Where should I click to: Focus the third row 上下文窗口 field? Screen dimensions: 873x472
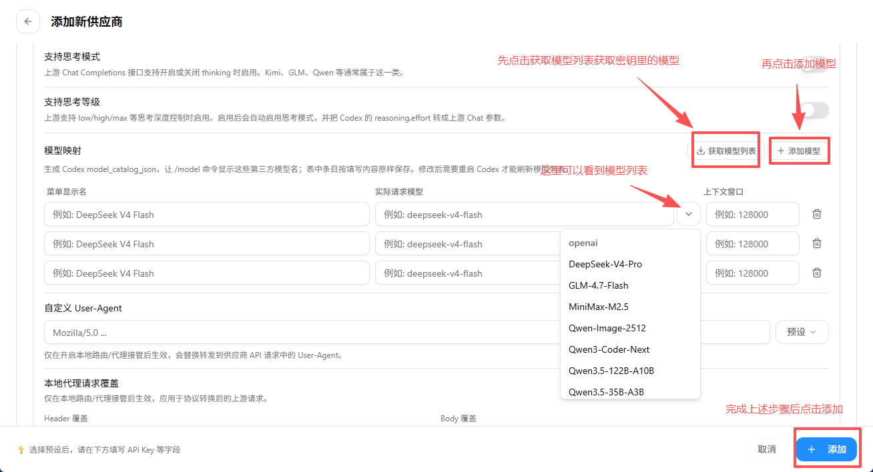[753, 273]
